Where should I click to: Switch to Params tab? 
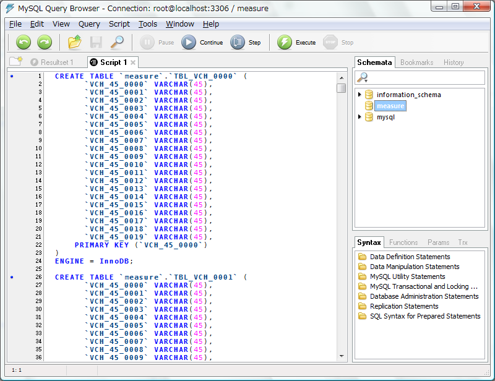tap(438, 242)
